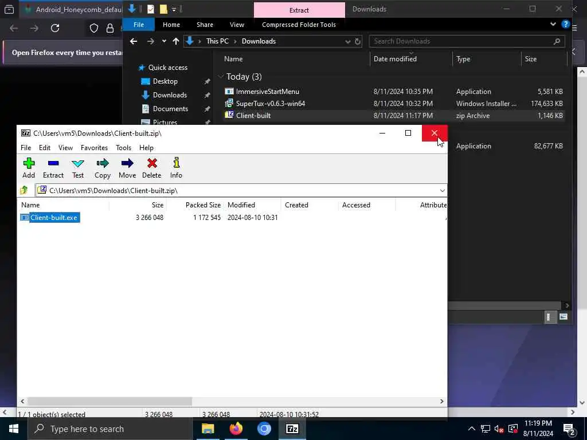The height and width of the screenshot is (440, 587).
Task: Open Info for selected file in 7-Zip
Action: coord(176,168)
